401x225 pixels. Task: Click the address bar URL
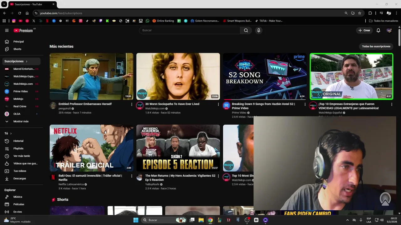pos(61,13)
